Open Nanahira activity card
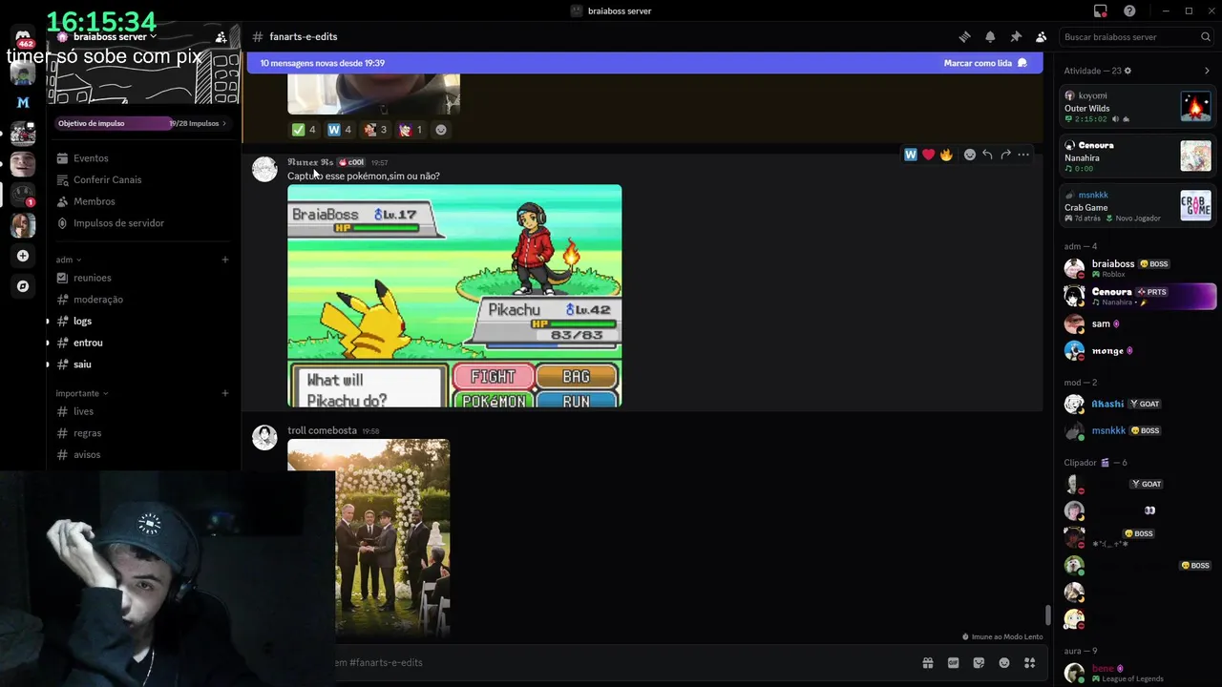Screen dimensions: 1222x687 tap(1138, 156)
